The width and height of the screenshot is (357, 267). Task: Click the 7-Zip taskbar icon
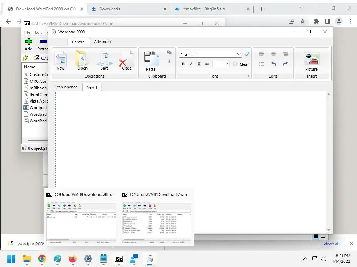[x=119, y=259]
